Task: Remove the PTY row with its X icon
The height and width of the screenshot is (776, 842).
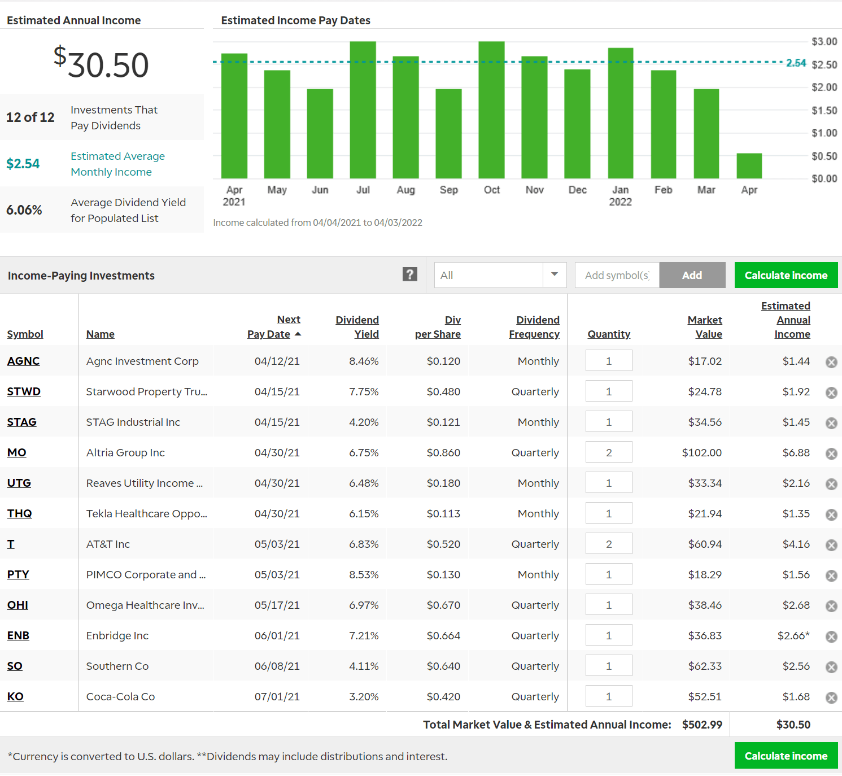Action: pos(831,576)
